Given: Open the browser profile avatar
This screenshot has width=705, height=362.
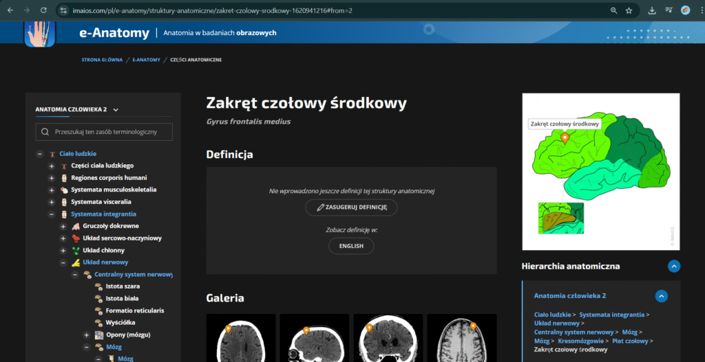Looking at the screenshot, I should point(686,10).
